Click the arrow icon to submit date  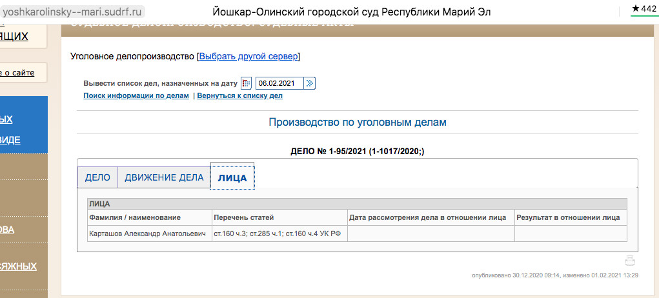pyautogui.click(x=310, y=83)
